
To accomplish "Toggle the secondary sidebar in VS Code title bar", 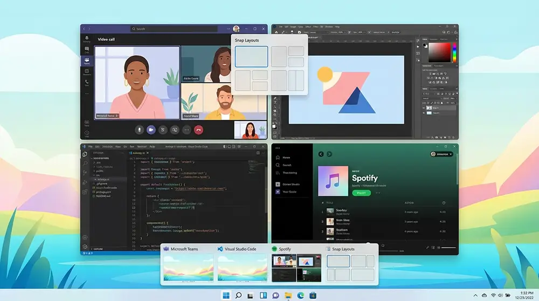I will (234, 147).
